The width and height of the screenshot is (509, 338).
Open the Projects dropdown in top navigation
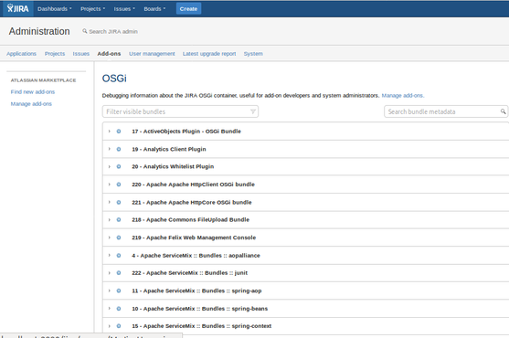point(93,9)
